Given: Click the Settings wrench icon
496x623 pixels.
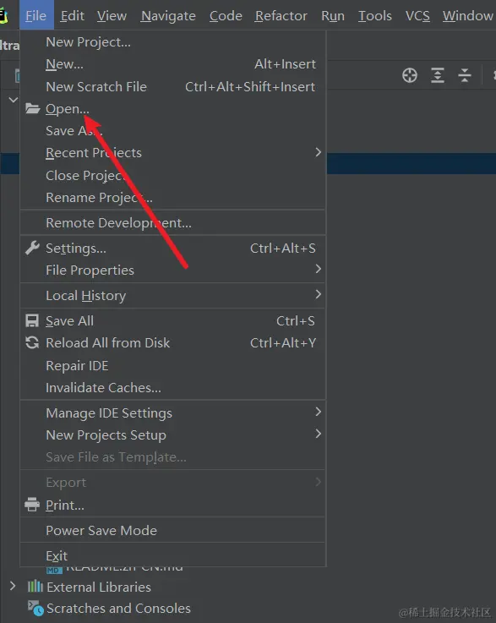Looking at the screenshot, I should coord(33,248).
